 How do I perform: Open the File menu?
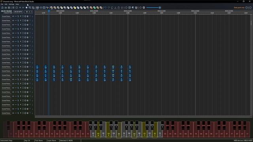pos(2,4)
